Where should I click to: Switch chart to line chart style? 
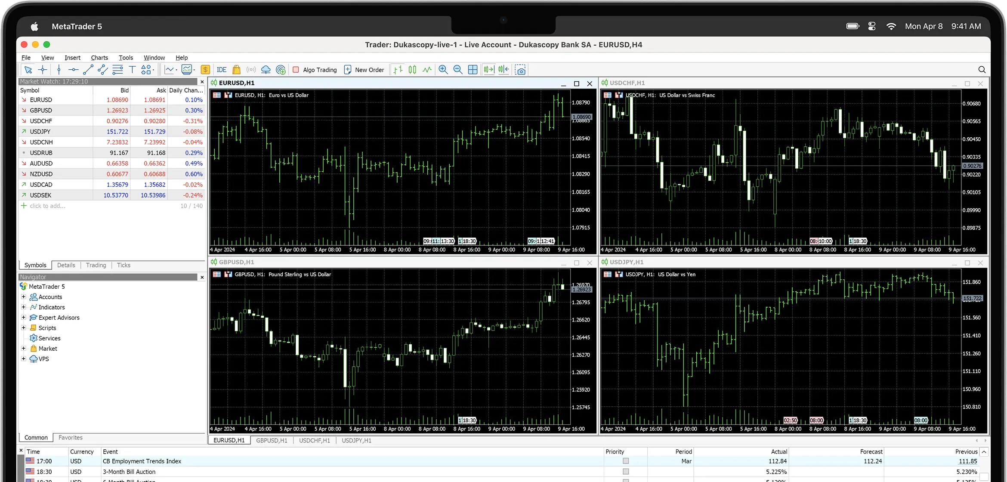coord(427,70)
